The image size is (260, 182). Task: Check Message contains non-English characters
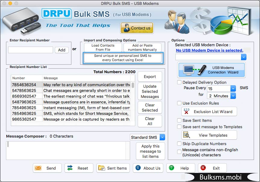coord(179,152)
